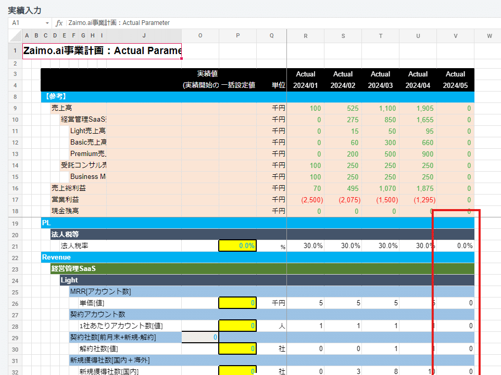Click 売上高 value 1,905 for 2024/04

point(418,108)
